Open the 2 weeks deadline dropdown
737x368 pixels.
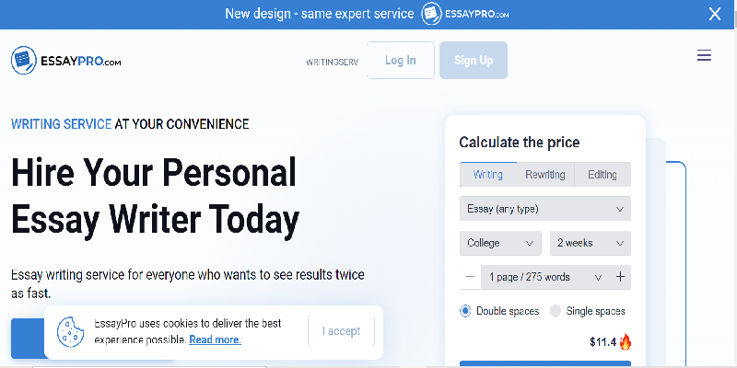point(591,243)
